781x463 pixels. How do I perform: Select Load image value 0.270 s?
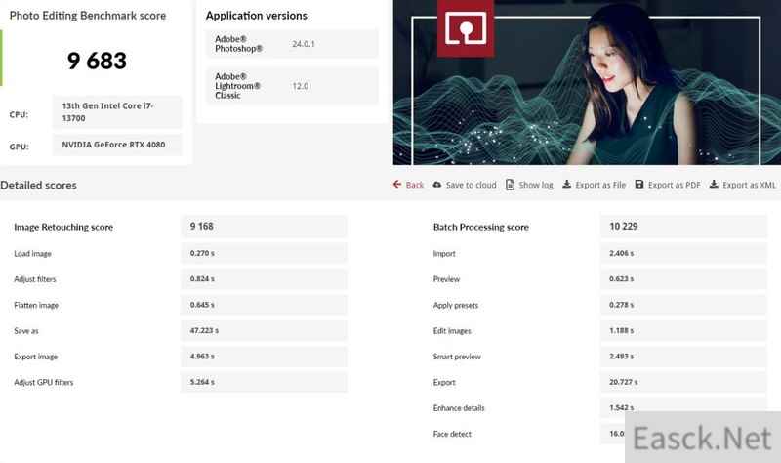pos(264,253)
